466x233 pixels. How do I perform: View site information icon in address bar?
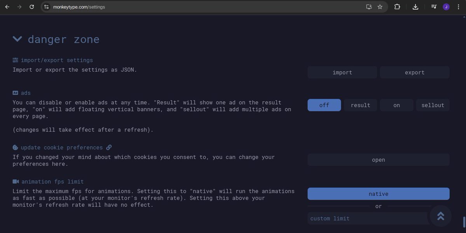tap(46, 7)
